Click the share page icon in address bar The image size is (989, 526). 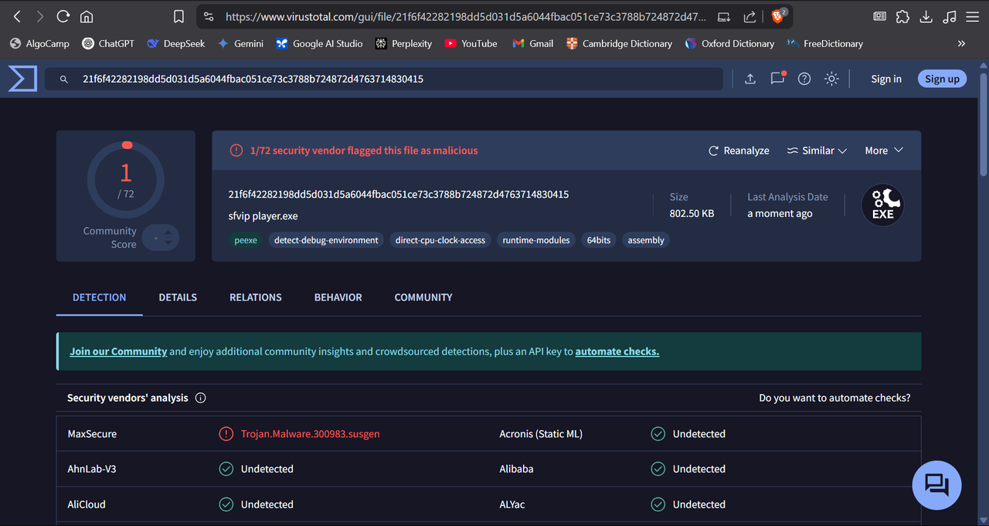click(x=749, y=16)
